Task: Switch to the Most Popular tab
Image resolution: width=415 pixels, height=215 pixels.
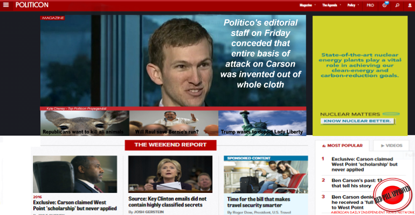Action: (342, 146)
